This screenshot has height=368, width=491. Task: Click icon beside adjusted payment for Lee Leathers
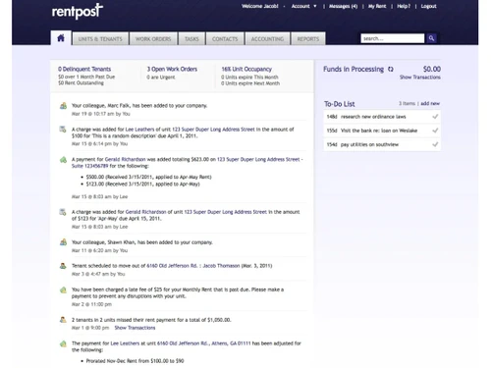point(63,343)
